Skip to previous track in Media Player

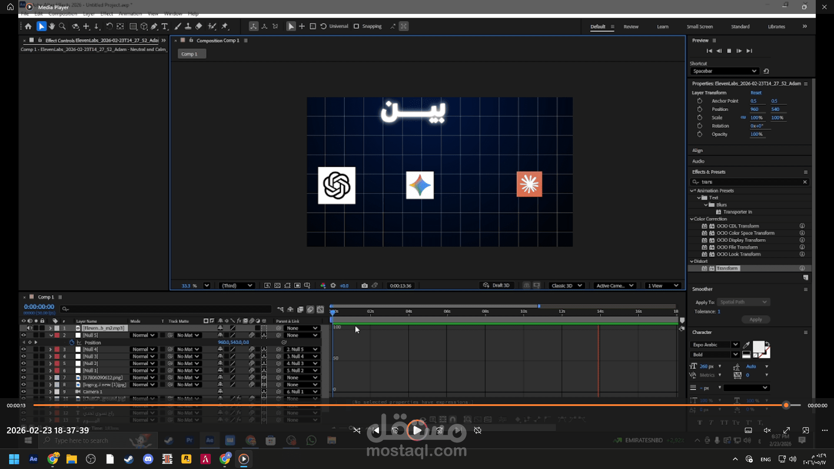coord(376,430)
